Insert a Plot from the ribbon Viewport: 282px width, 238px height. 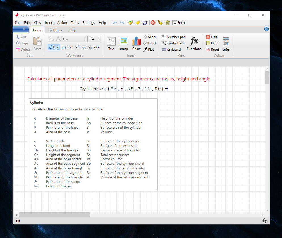149,49
